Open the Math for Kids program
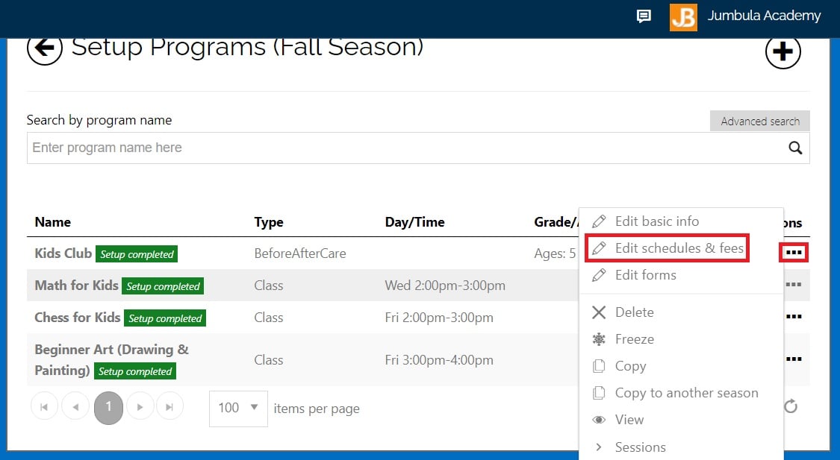Viewport: 840px width, 460px height. click(76, 285)
